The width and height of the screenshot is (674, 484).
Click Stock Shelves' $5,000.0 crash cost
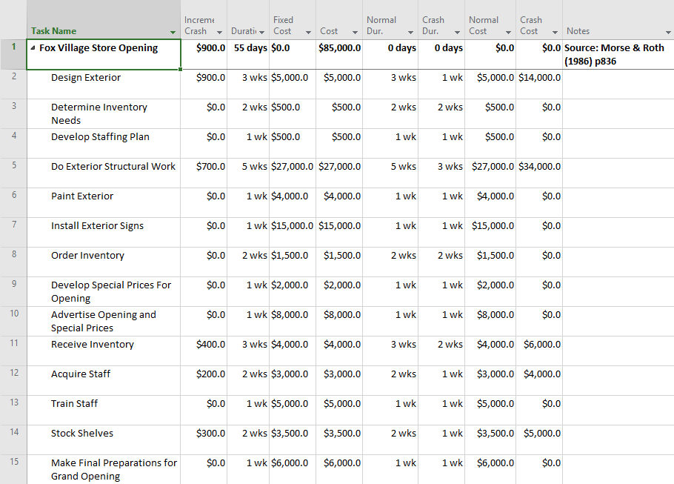539,440
